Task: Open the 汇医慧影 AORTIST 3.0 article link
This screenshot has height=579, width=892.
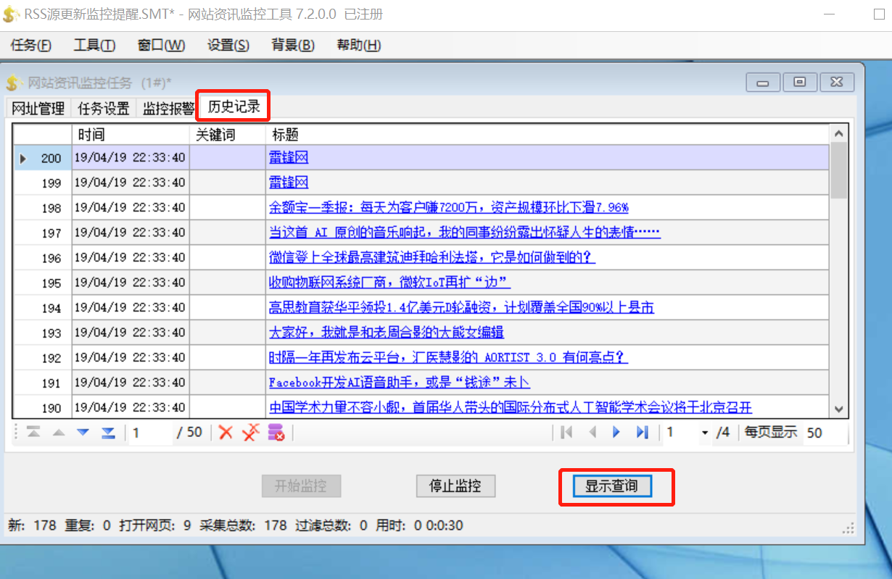Action: (448, 357)
